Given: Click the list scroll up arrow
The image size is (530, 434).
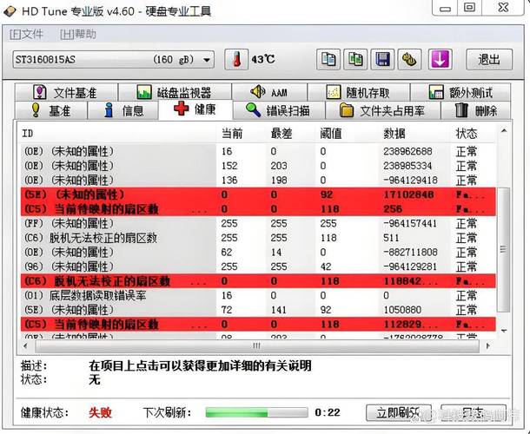Looking at the screenshot, I should (x=504, y=131).
